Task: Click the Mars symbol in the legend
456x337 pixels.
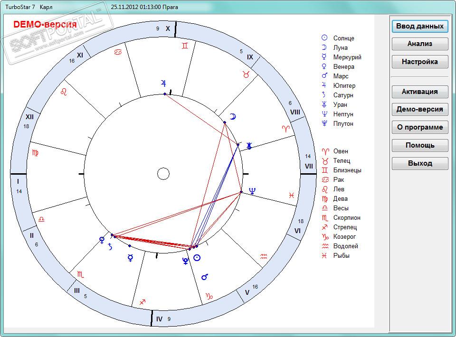Action: pyautogui.click(x=324, y=76)
